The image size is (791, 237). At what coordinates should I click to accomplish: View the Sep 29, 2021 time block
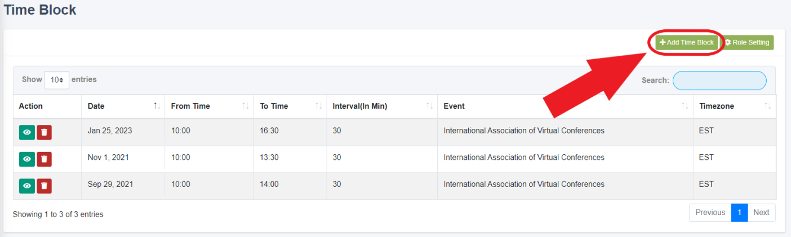pos(26,185)
